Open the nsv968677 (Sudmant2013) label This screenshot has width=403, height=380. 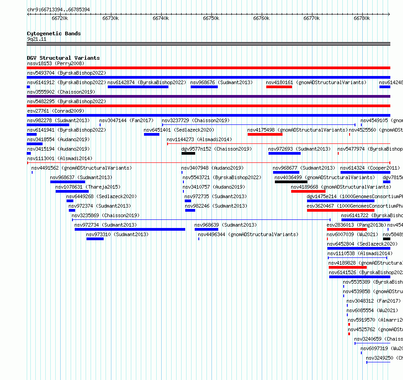[304, 168]
